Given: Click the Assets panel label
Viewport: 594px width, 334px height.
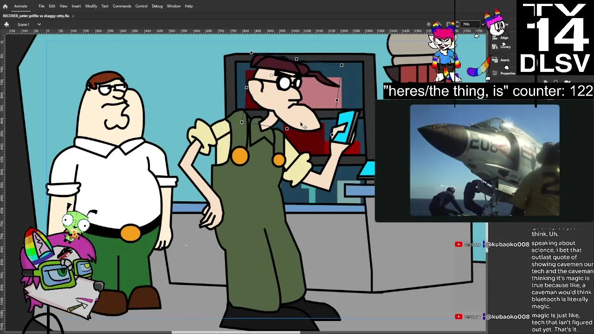Looking at the screenshot, I should (505, 60).
